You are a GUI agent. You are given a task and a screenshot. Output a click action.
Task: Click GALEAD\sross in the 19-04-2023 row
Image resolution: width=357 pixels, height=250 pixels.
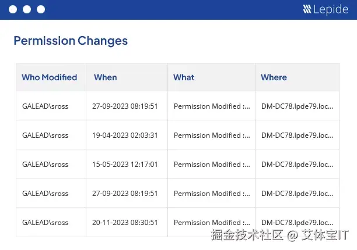(x=45, y=135)
